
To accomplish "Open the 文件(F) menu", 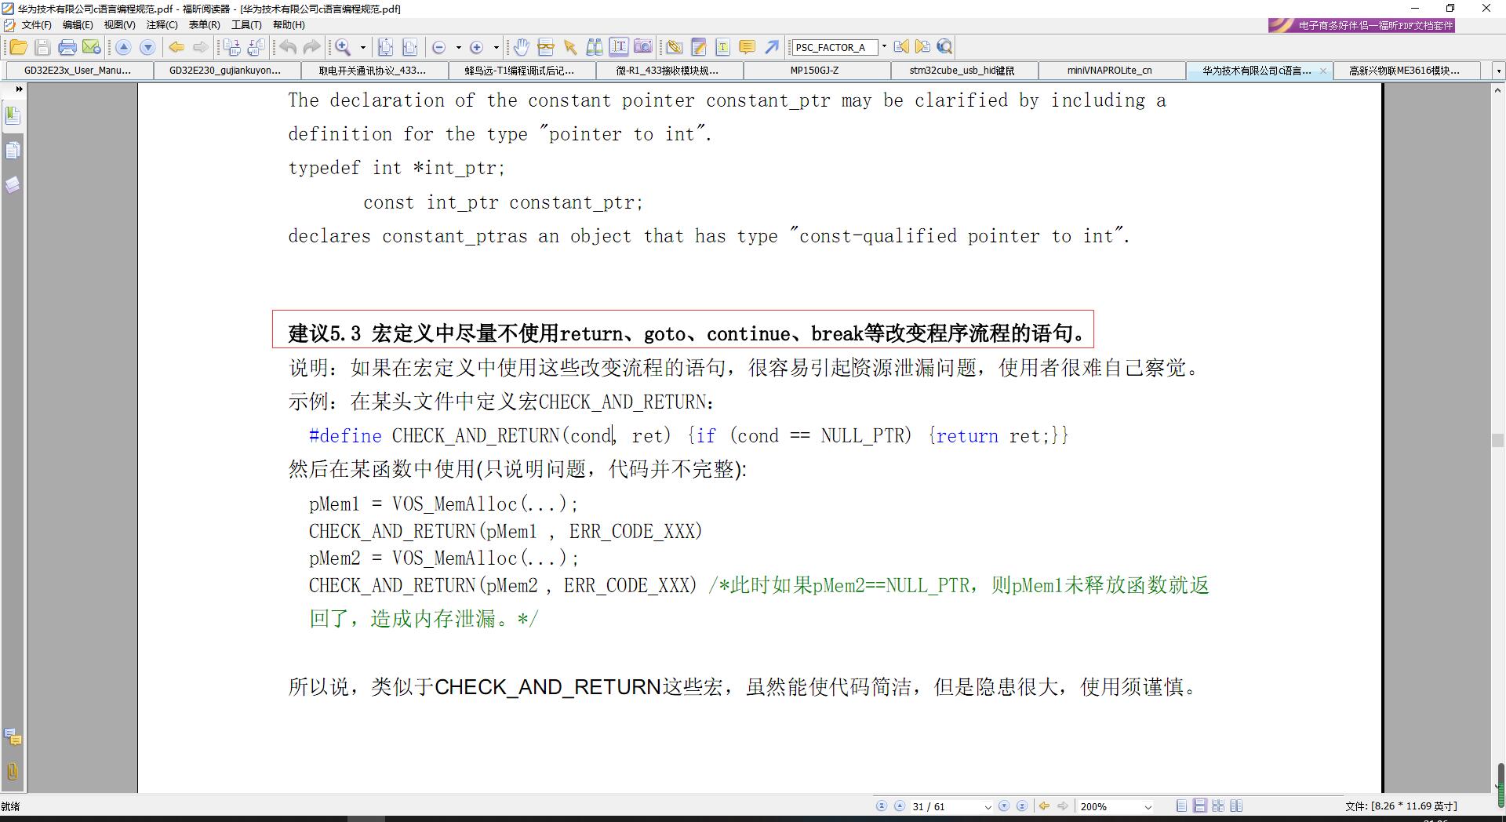I will (35, 25).
